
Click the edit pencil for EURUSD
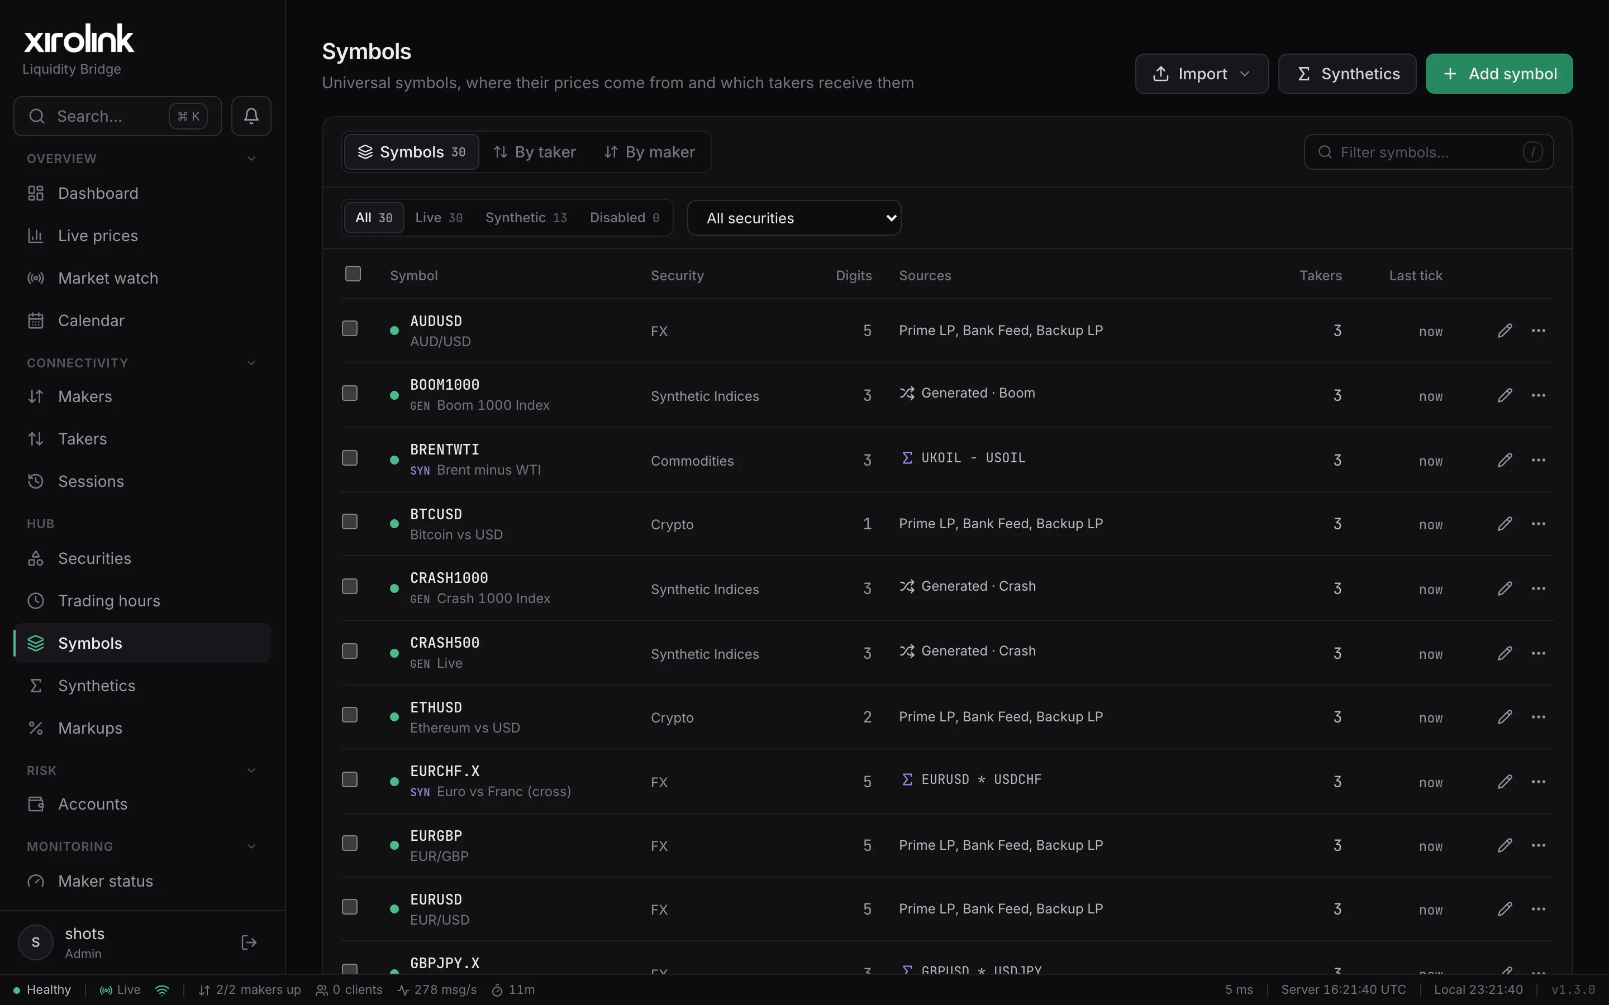[1505, 910]
